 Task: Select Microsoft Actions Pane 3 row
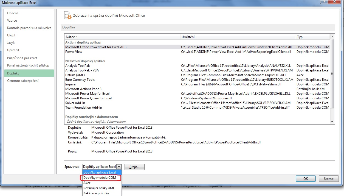(197, 89)
